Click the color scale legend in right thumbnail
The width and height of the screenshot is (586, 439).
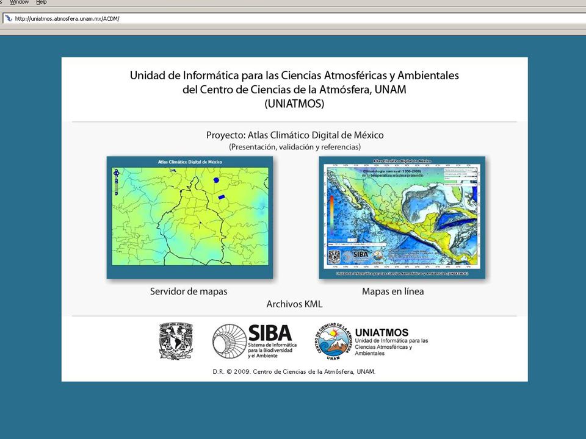click(x=331, y=216)
